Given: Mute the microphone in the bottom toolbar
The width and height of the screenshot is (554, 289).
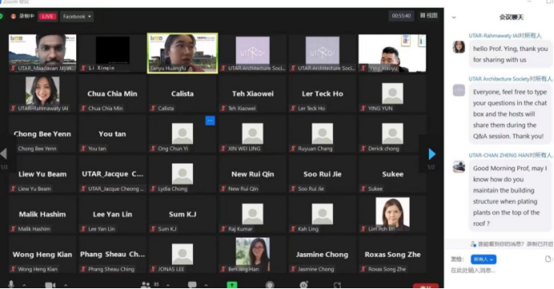Looking at the screenshot, I should 11,284.
